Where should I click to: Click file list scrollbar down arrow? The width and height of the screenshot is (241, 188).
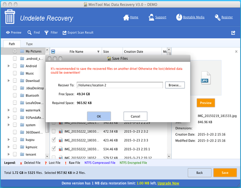[169, 157]
